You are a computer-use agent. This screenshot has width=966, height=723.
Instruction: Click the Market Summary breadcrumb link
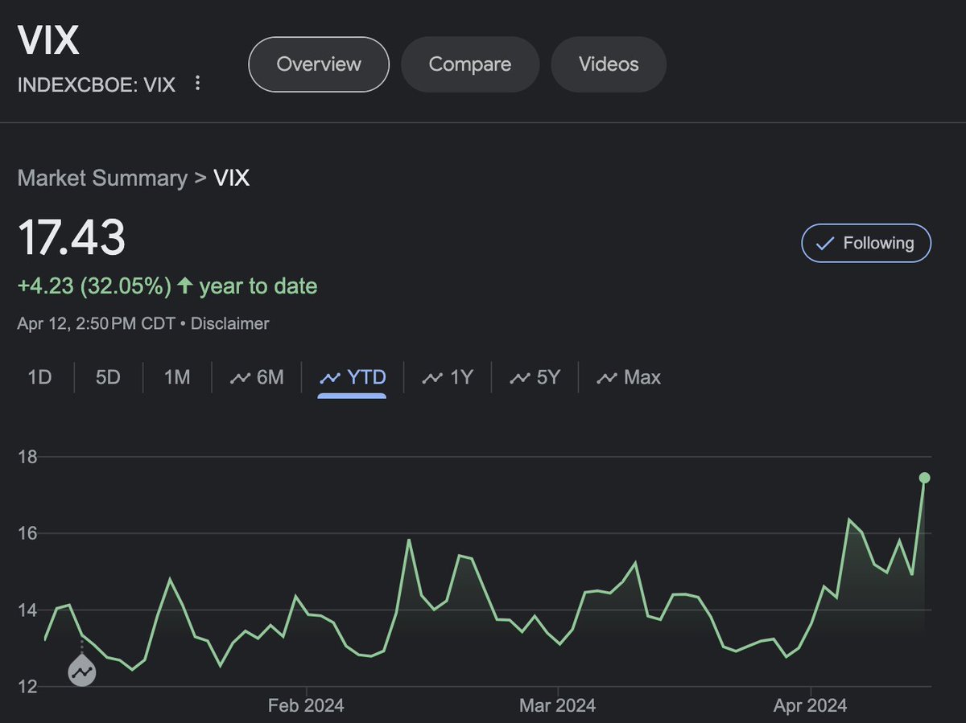click(x=102, y=178)
